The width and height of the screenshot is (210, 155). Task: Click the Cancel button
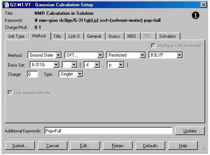(x=52, y=146)
